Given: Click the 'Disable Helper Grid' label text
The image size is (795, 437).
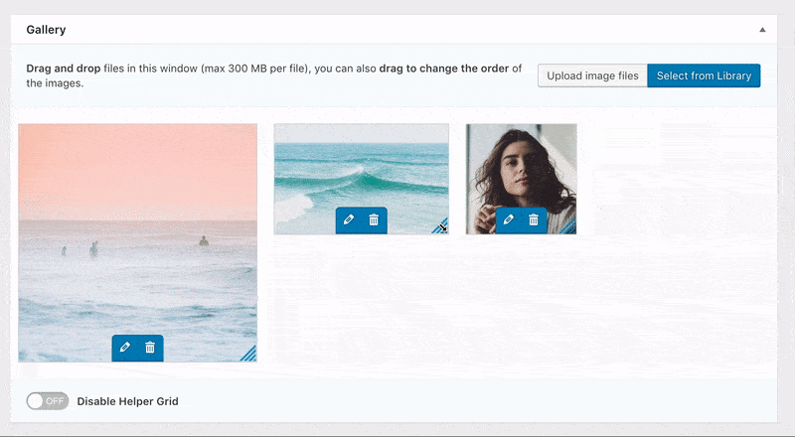Looking at the screenshot, I should click(127, 401).
